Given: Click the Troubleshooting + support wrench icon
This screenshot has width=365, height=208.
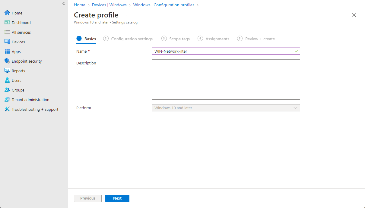Looking at the screenshot, I should pyautogui.click(x=7, y=109).
